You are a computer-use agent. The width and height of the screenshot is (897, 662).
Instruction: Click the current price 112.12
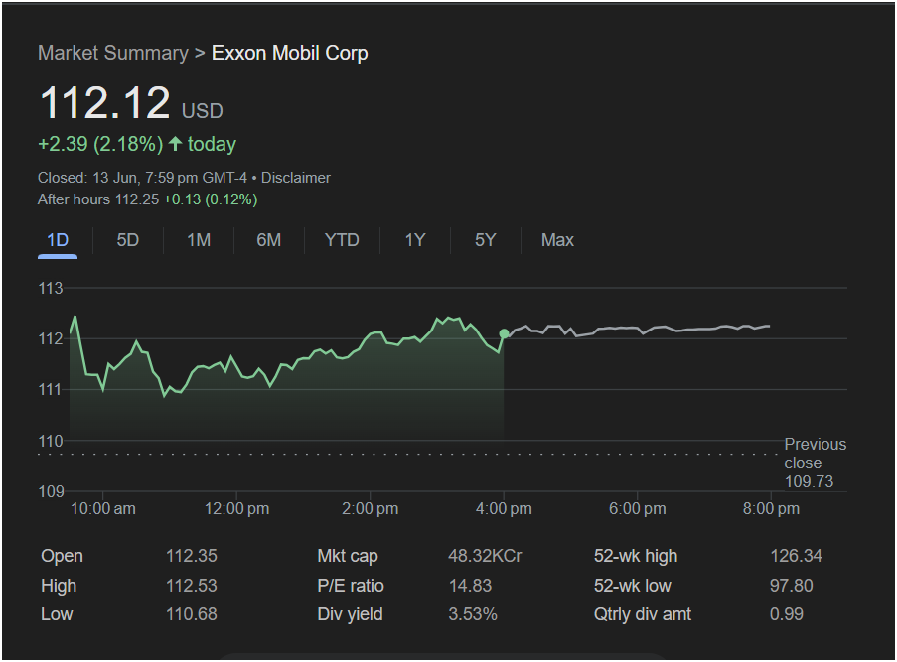pyautogui.click(x=105, y=103)
